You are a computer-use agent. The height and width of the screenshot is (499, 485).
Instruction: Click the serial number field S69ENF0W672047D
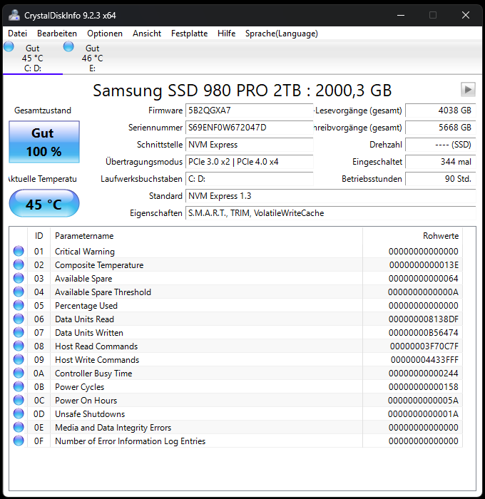249,128
